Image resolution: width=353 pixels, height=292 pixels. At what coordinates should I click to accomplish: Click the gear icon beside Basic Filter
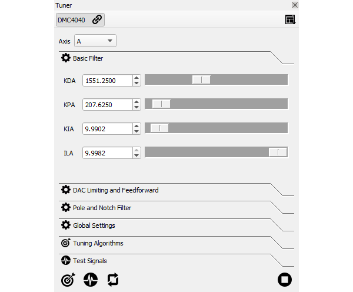66,58
